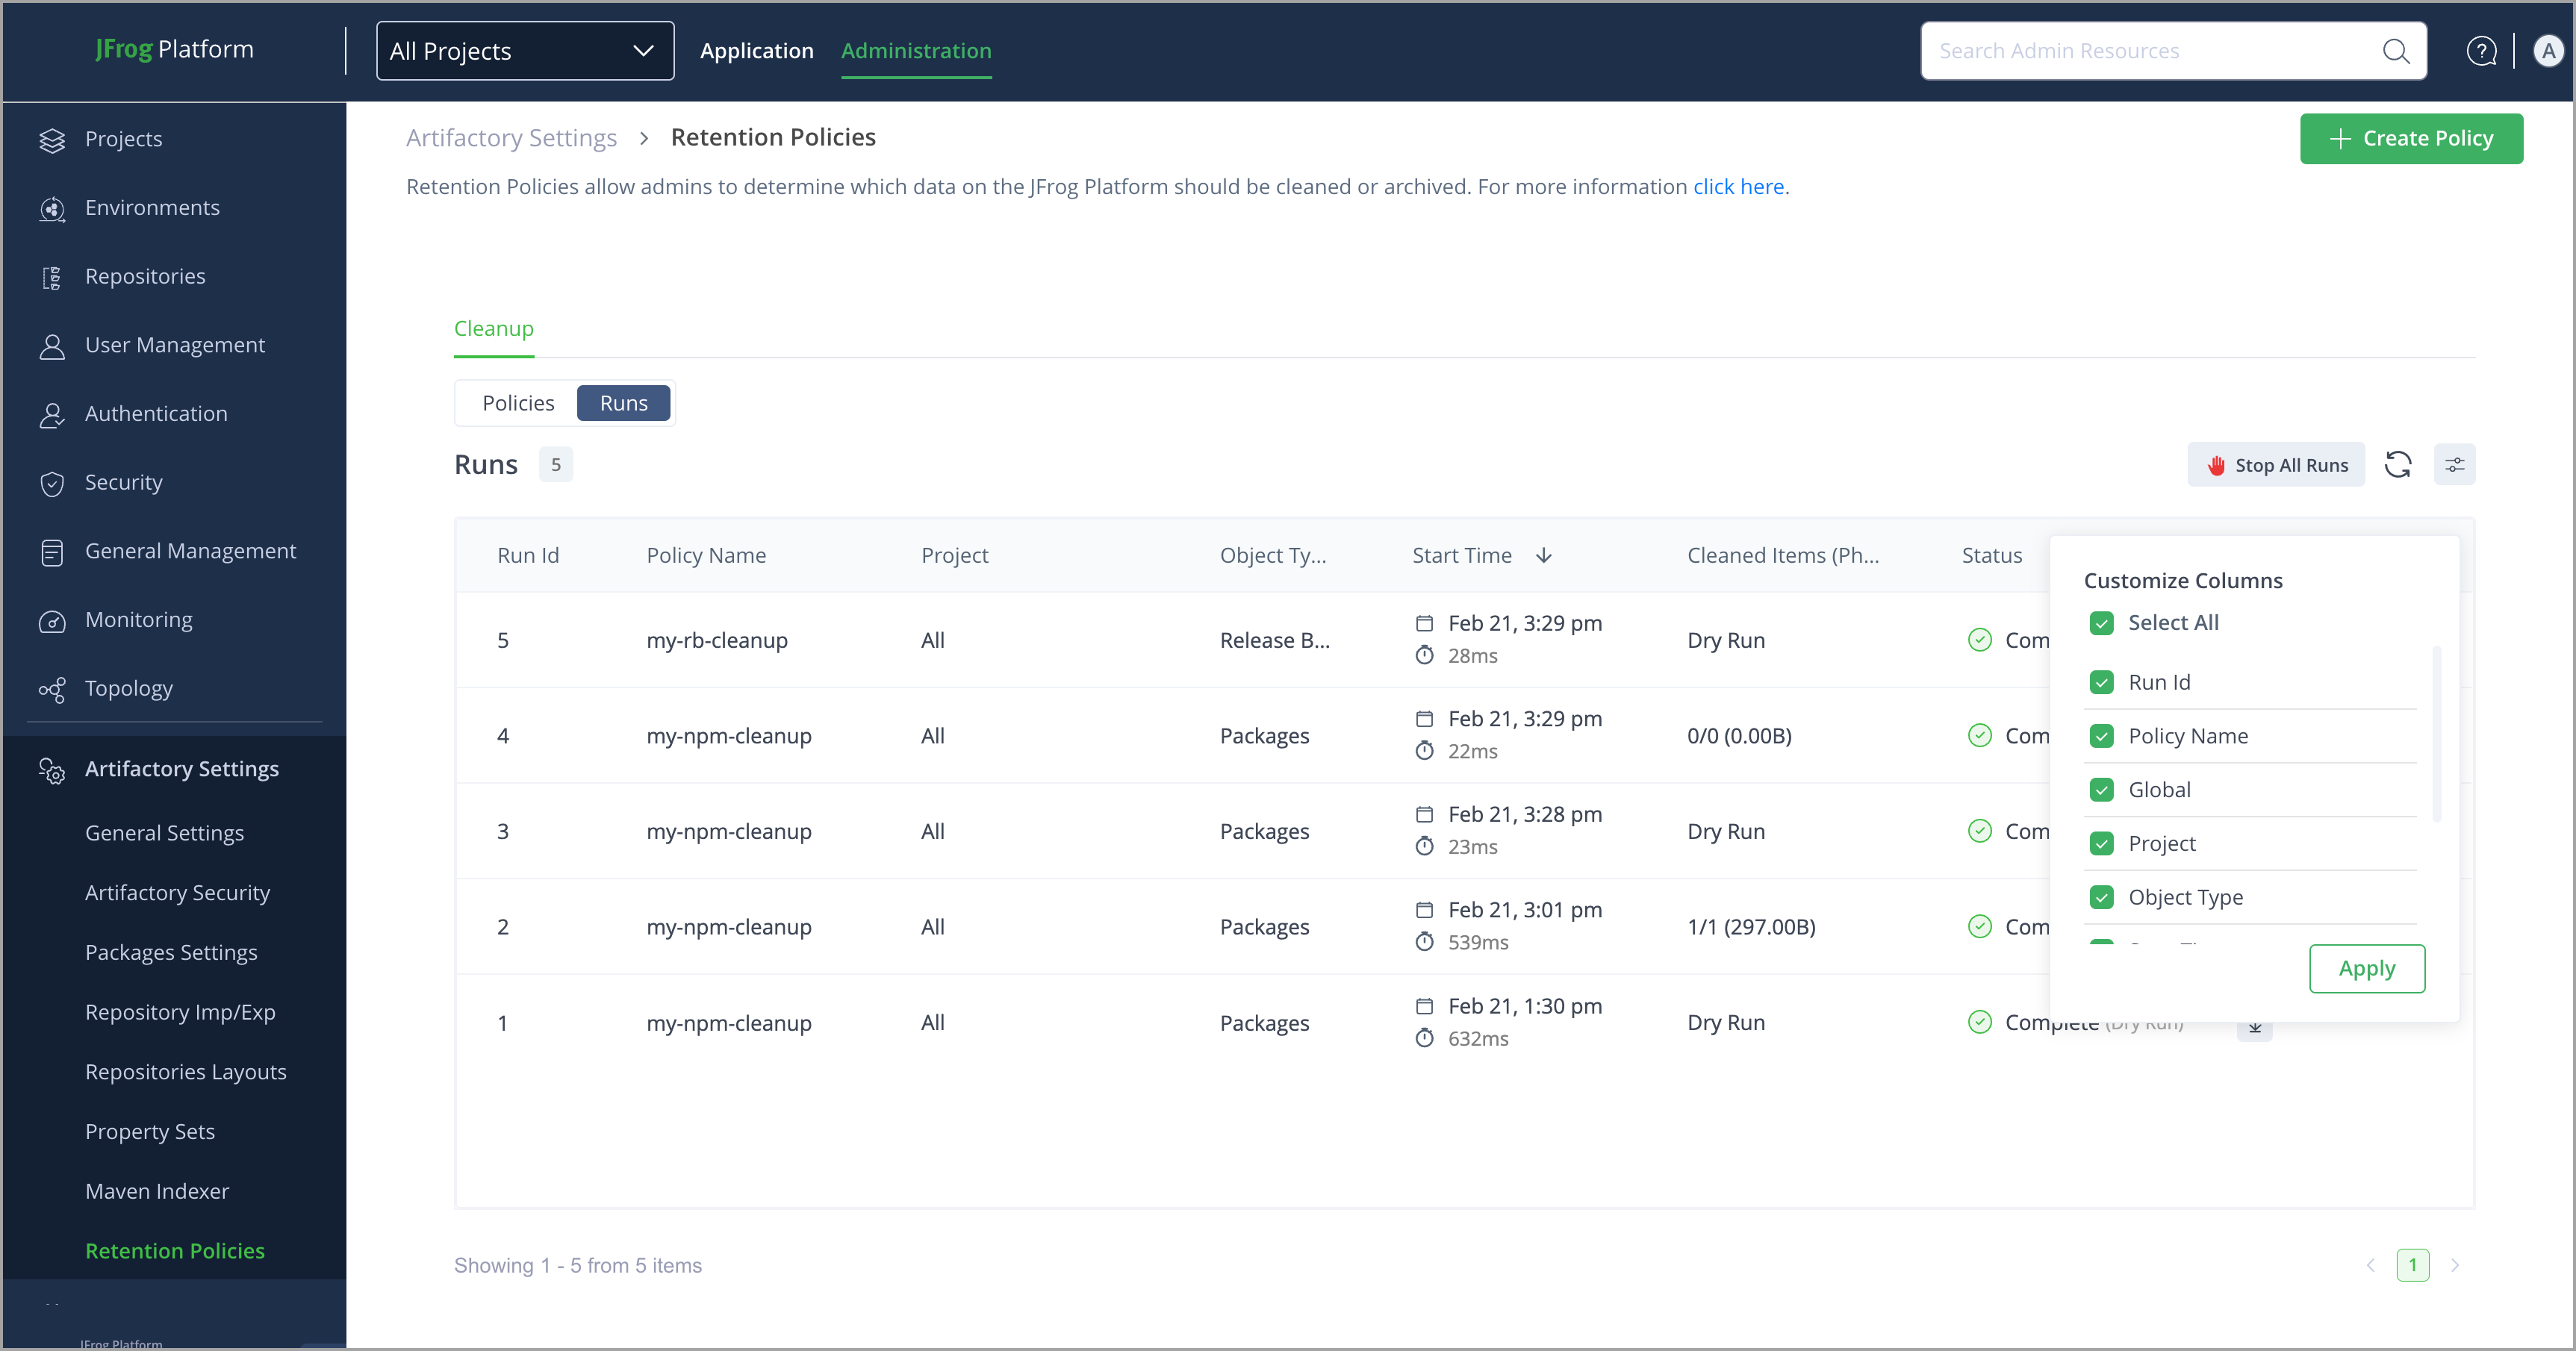Image resolution: width=2576 pixels, height=1351 pixels.
Task: Open the All Projects dropdown
Action: (x=524, y=51)
